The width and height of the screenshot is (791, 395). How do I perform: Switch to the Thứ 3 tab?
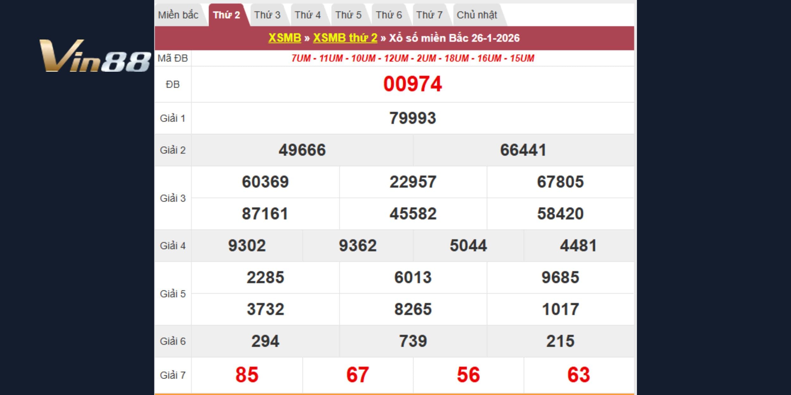point(267,15)
